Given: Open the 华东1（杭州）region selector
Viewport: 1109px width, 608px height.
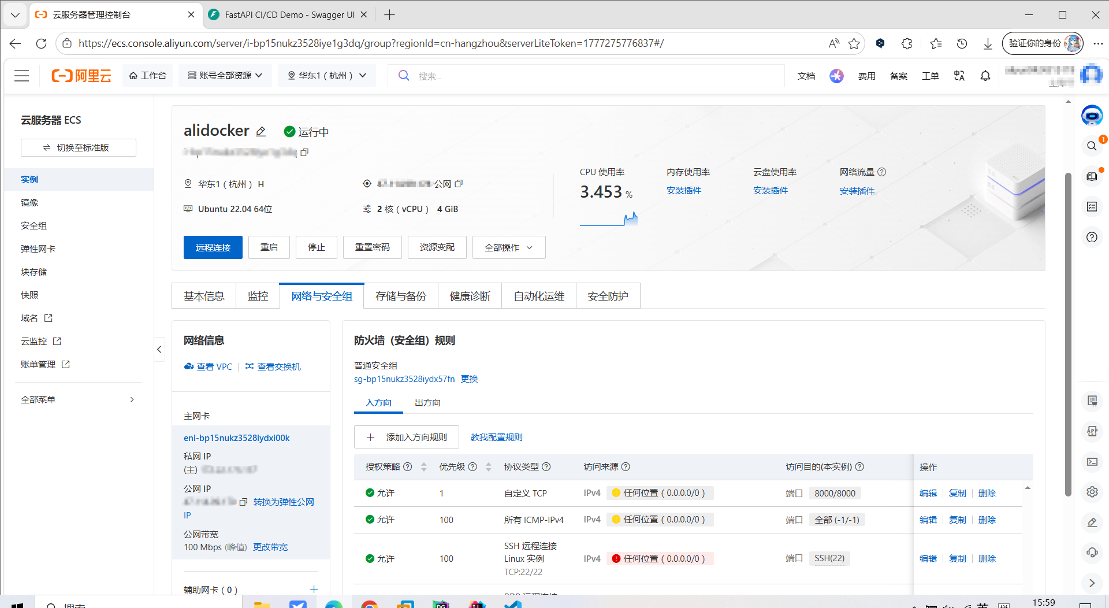Looking at the screenshot, I should click(x=327, y=76).
